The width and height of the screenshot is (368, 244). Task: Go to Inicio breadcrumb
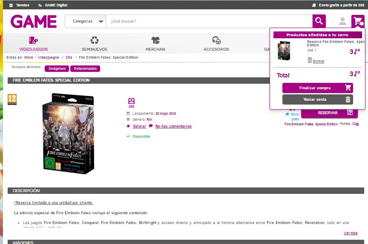click(29, 57)
